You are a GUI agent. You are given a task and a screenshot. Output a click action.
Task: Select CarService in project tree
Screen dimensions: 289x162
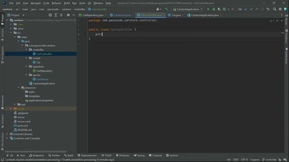point(42,79)
